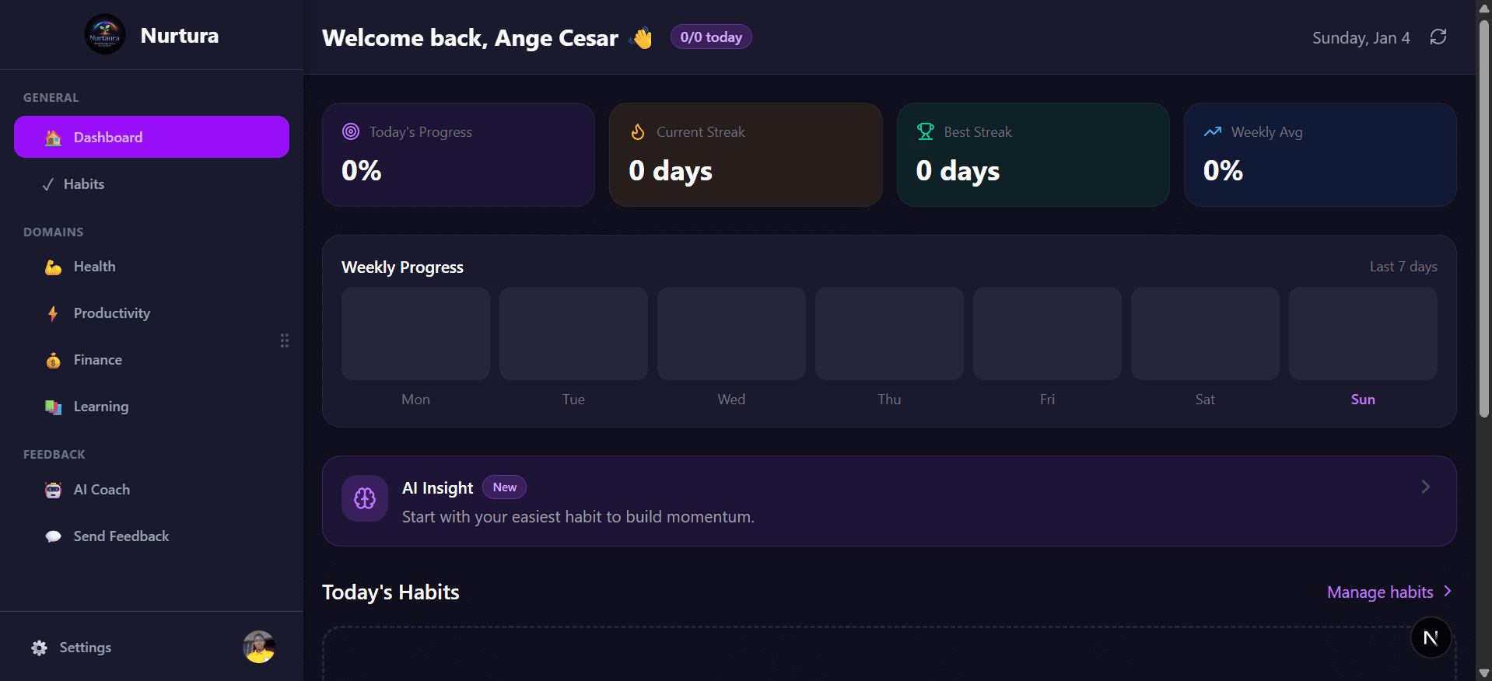Select the Health domain

pyautogui.click(x=94, y=267)
